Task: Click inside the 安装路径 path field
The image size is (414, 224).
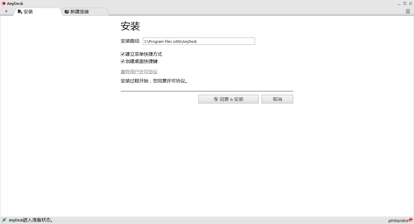Action: (199, 41)
